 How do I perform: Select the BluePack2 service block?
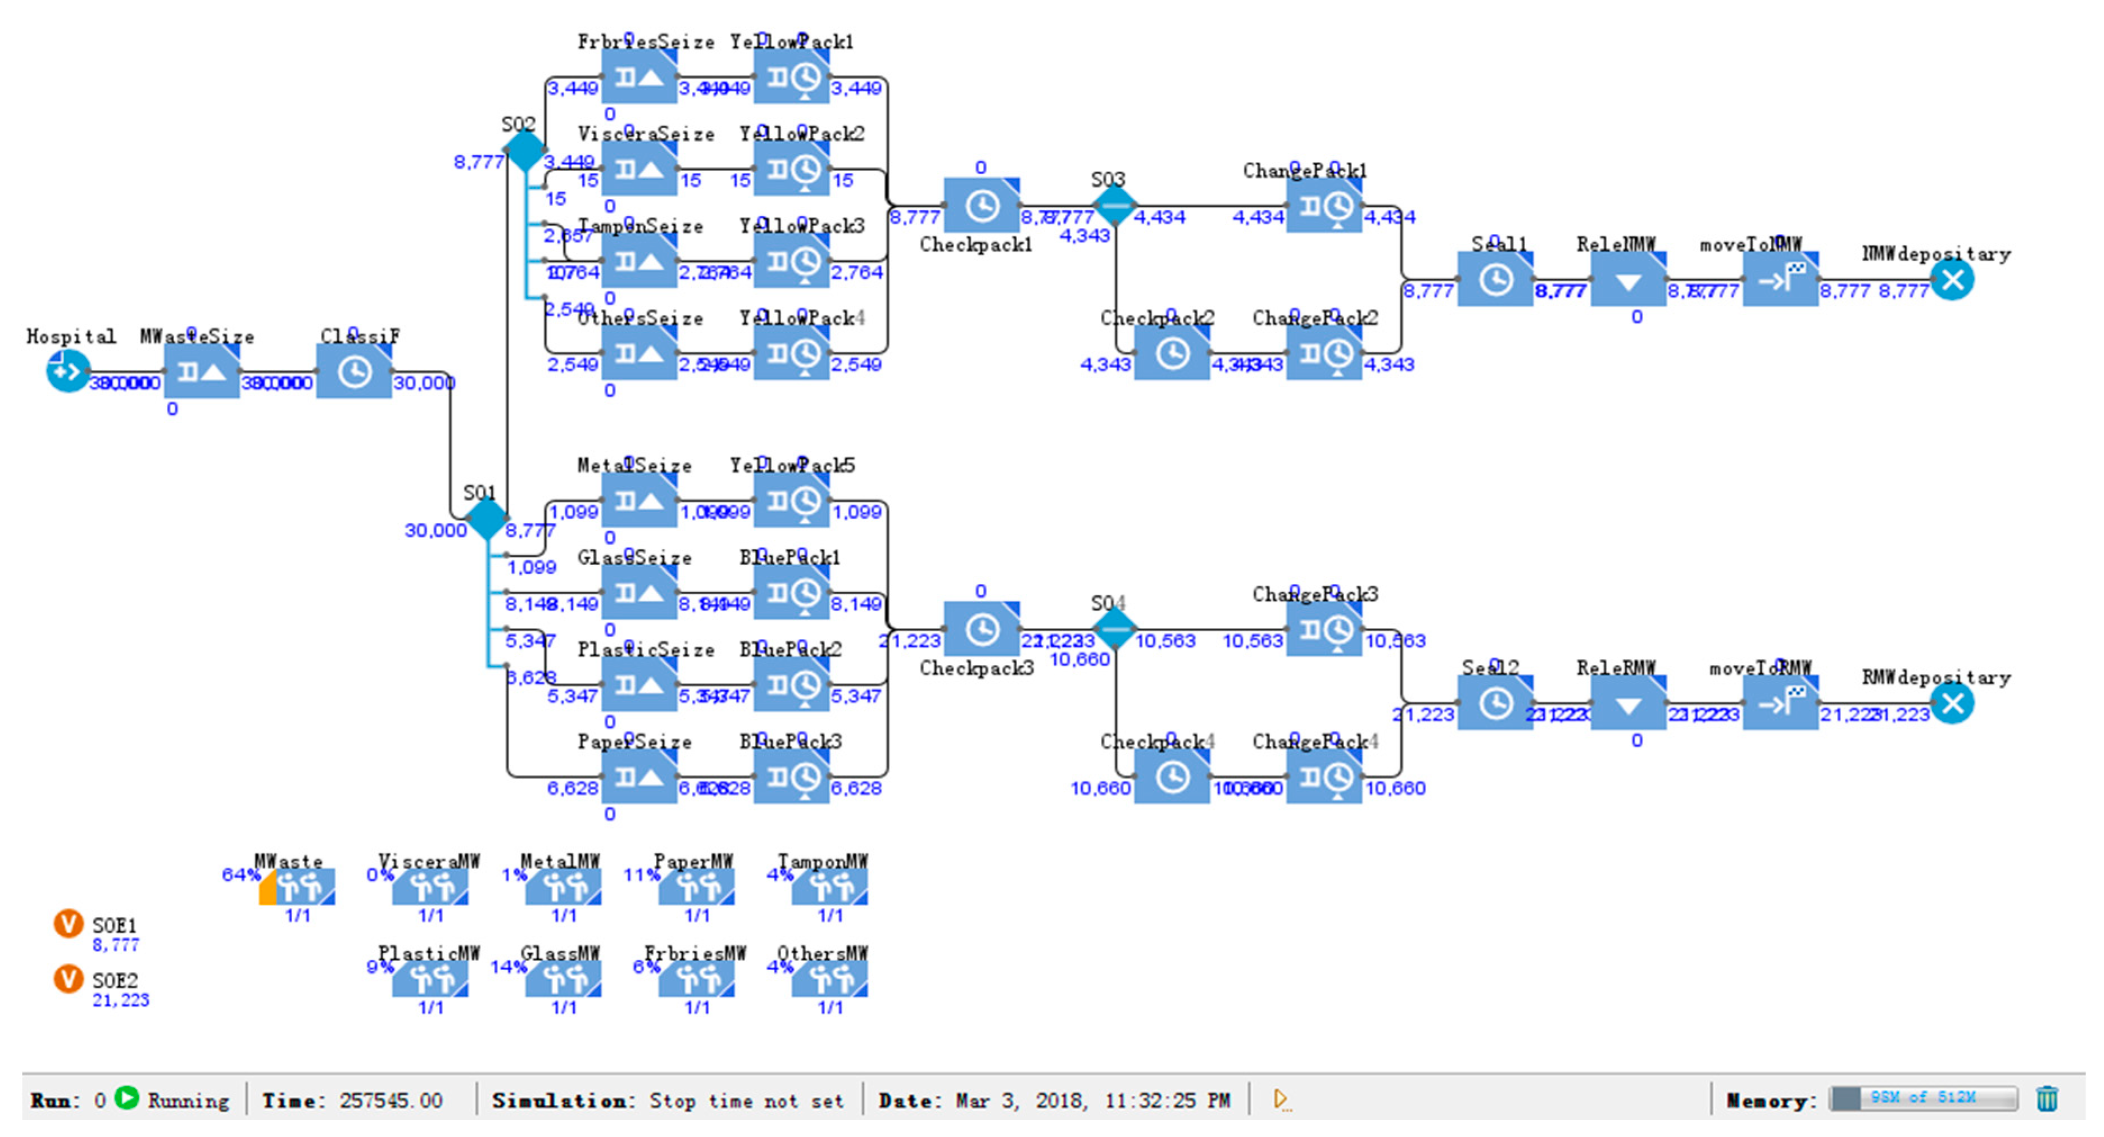click(791, 685)
